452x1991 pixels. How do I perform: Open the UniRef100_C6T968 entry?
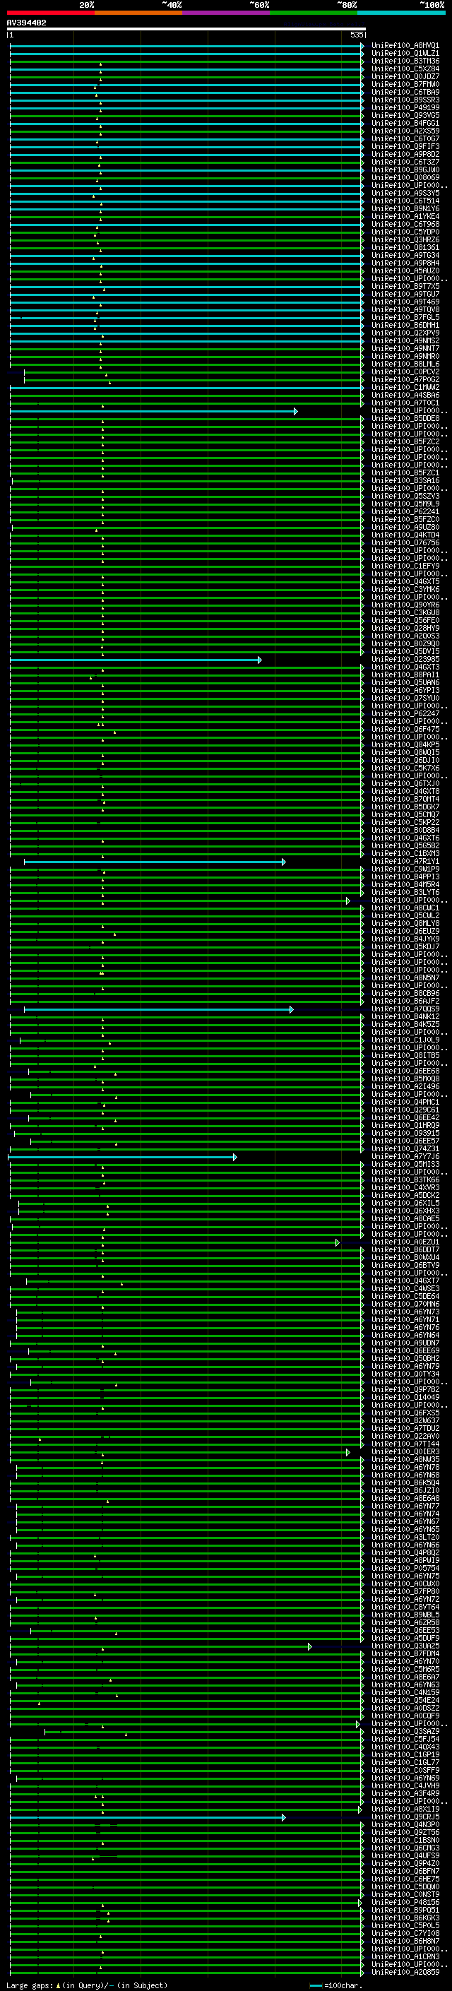[x=405, y=224]
